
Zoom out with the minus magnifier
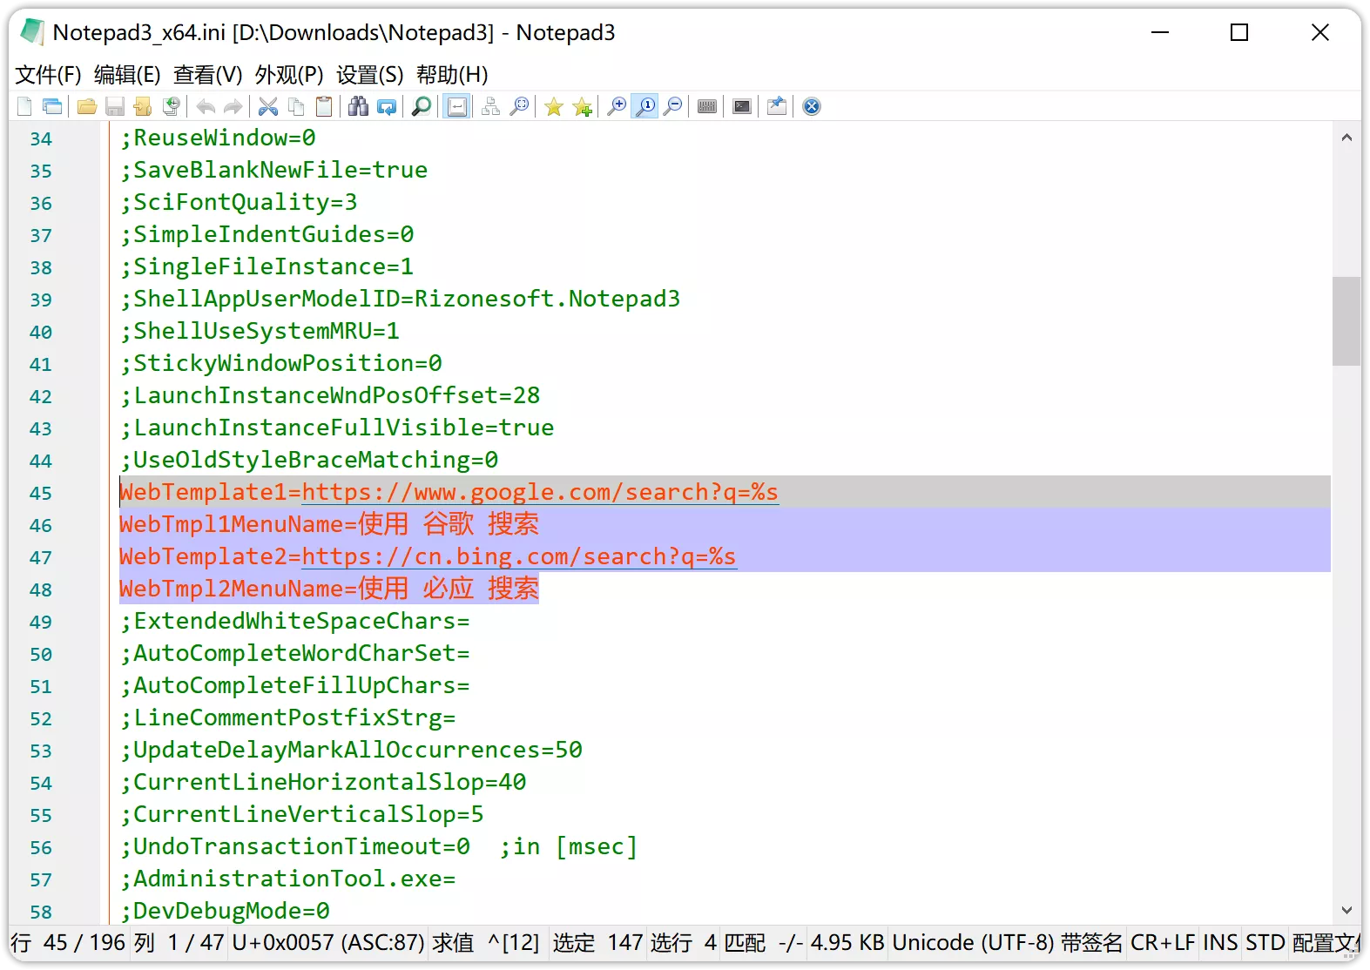click(672, 106)
